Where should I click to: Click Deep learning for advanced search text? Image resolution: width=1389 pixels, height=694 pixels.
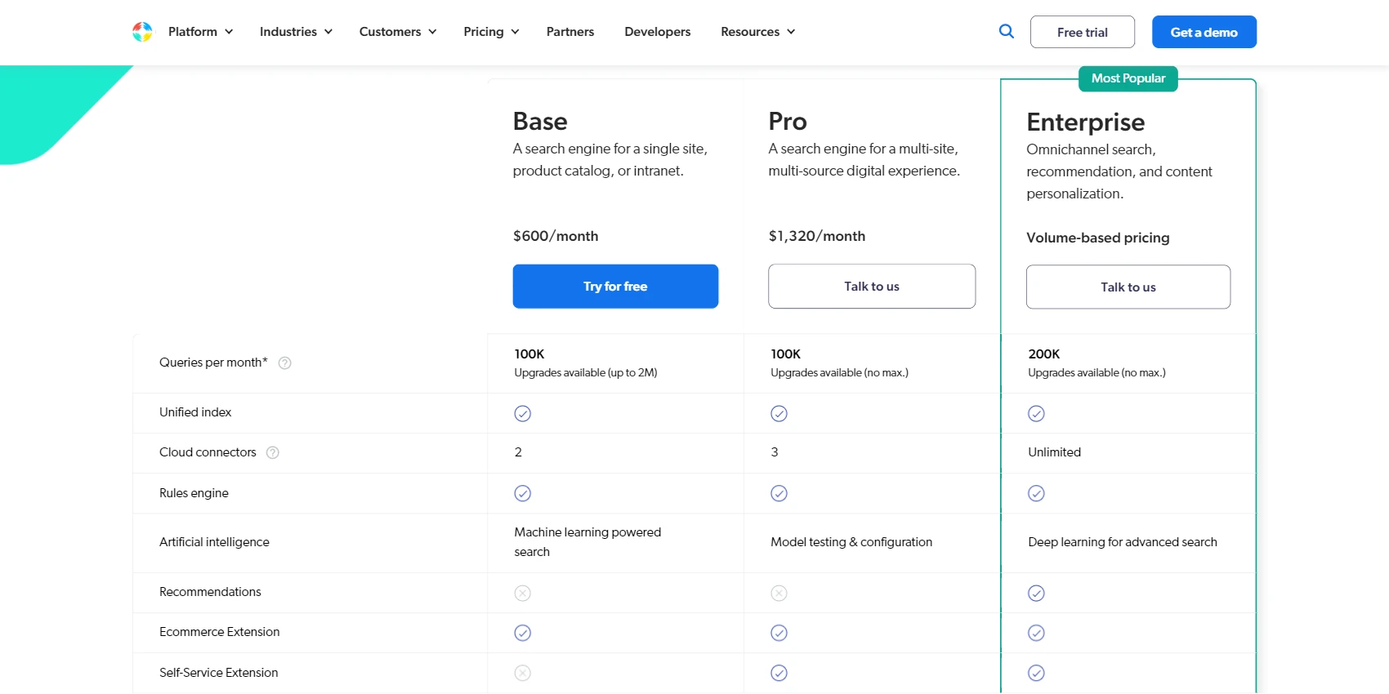1123,542
